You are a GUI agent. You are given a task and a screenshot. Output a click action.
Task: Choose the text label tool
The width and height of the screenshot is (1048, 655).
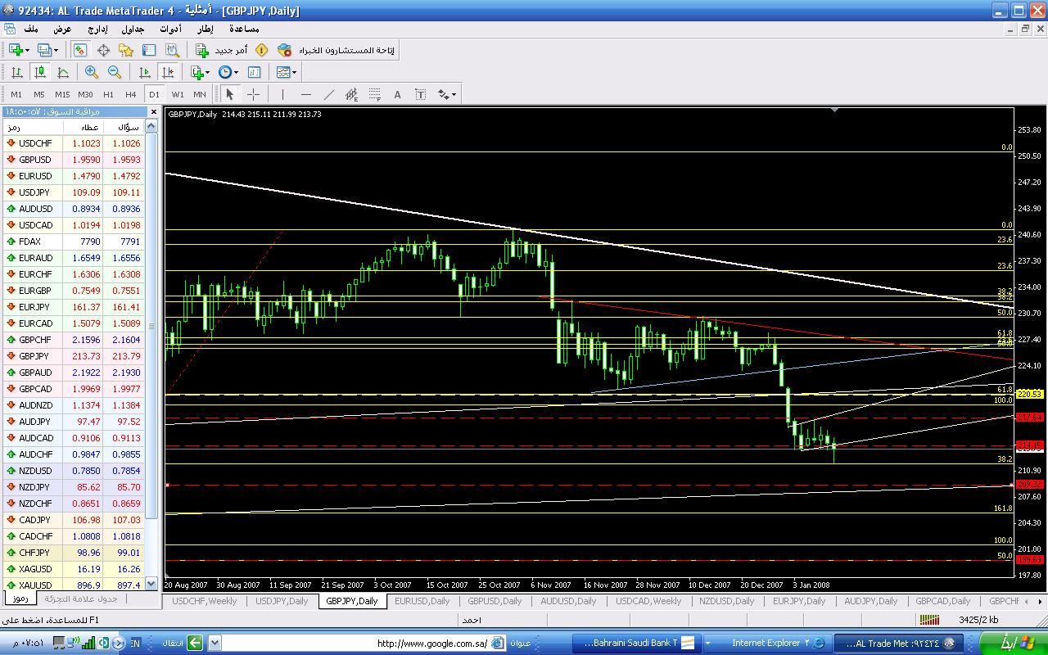[397, 94]
